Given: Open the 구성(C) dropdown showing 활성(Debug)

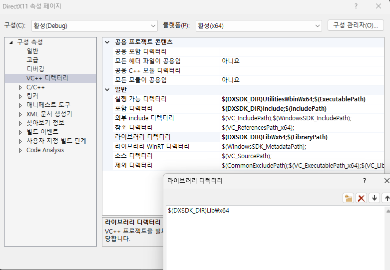Looking at the screenshot, I should point(94,26).
